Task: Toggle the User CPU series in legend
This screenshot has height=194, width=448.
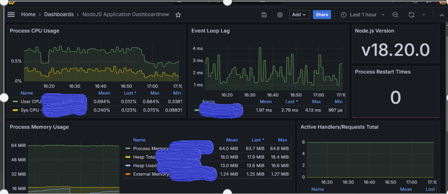Action: (x=31, y=101)
